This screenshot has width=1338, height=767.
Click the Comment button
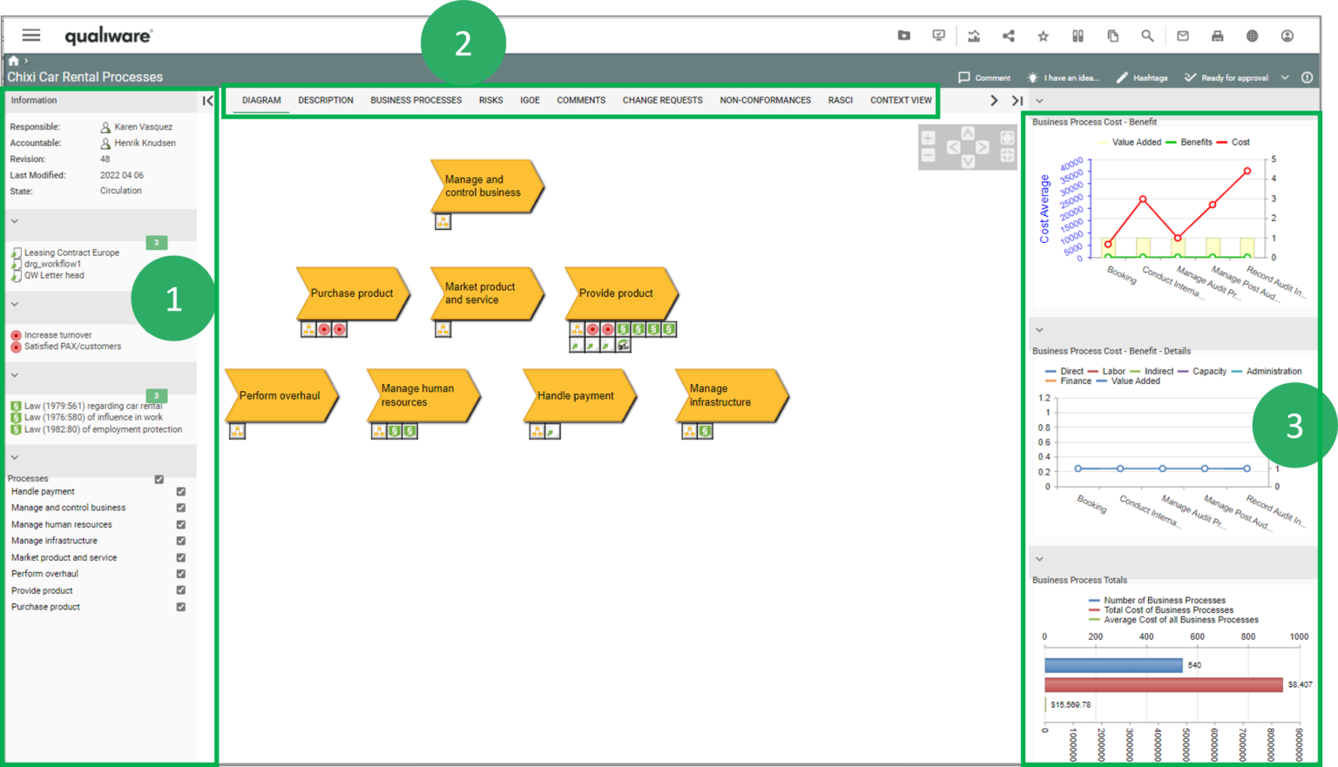(984, 77)
